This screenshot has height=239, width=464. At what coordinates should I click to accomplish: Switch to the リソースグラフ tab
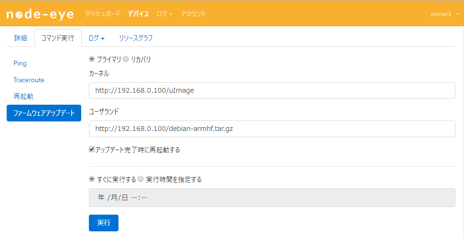pyautogui.click(x=136, y=38)
